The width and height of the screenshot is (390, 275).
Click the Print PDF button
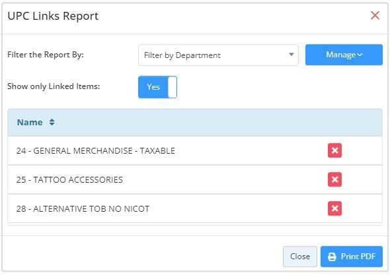click(352, 257)
